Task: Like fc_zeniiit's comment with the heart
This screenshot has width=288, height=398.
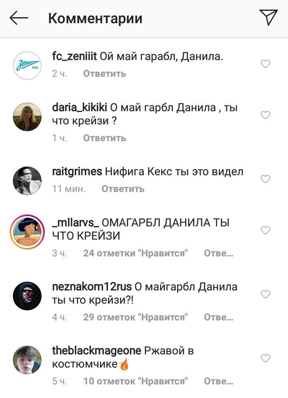Action: [x=265, y=64]
